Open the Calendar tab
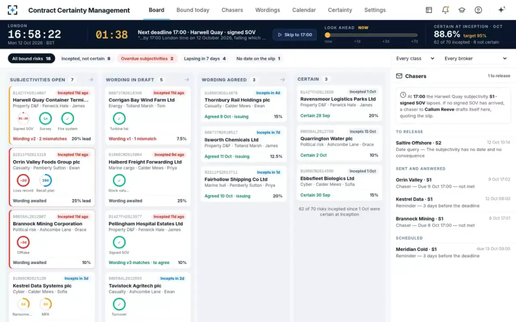The width and height of the screenshot is (516, 322). tap(304, 10)
